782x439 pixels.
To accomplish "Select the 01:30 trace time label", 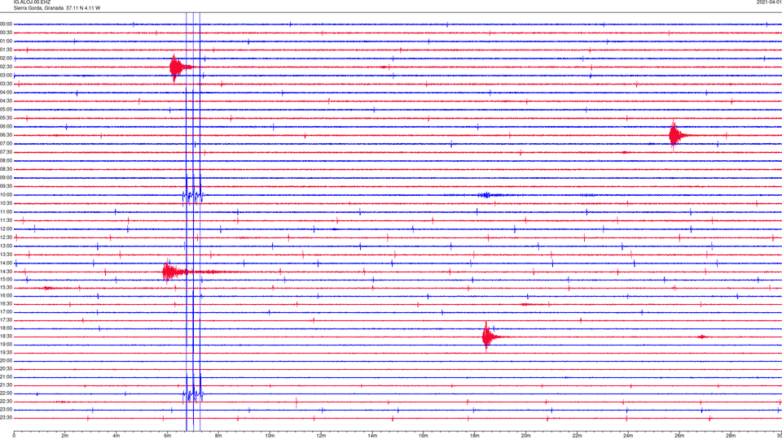I will click(7, 50).
